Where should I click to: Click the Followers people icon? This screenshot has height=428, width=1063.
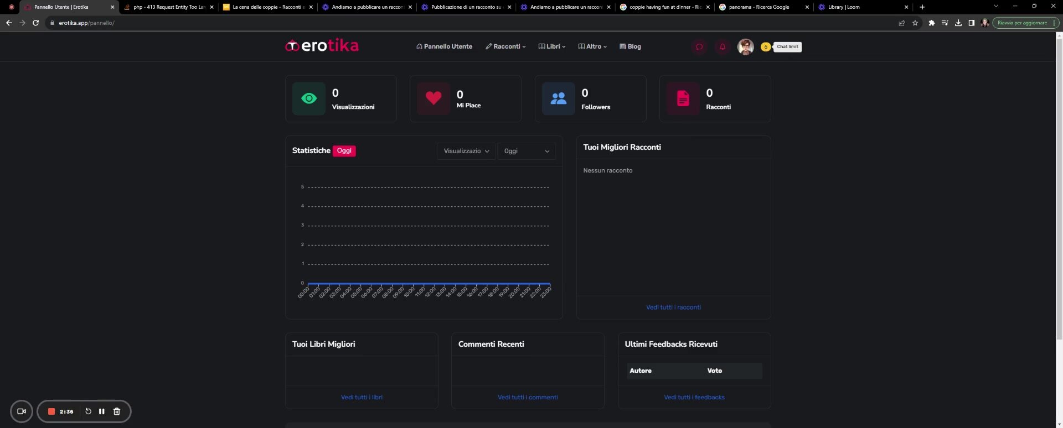(558, 98)
